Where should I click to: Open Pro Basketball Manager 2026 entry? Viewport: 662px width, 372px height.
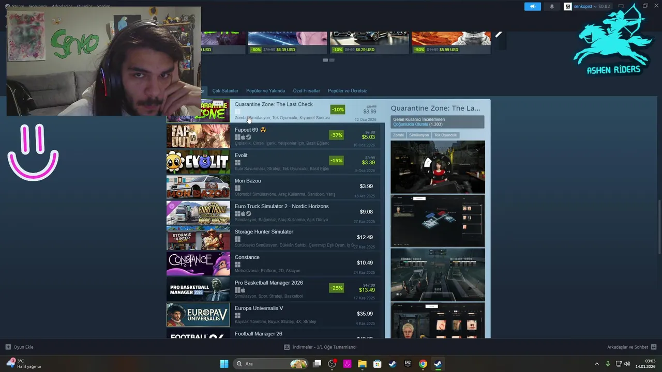click(273, 289)
